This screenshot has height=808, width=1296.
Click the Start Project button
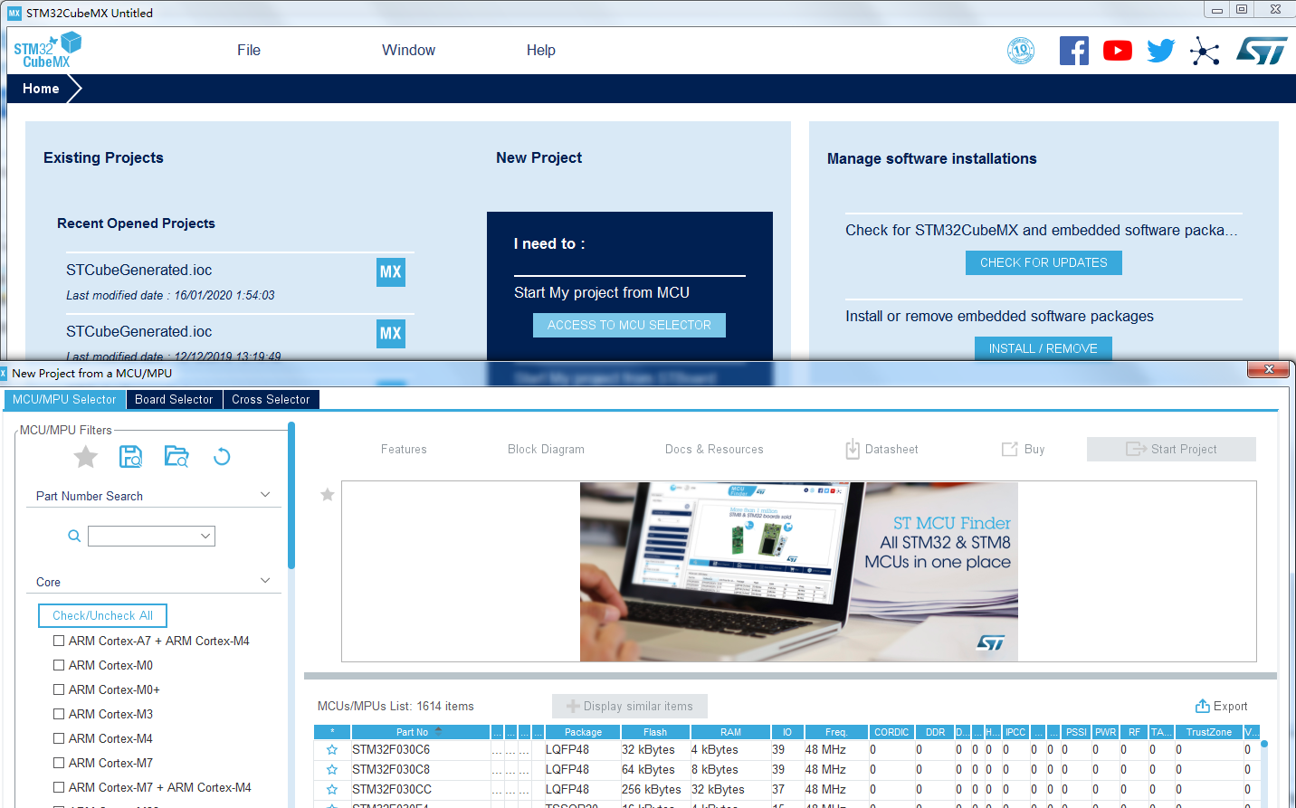(x=1171, y=449)
